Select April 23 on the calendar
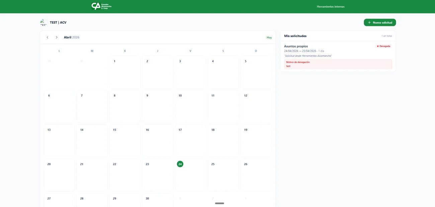The height and width of the screenshot is (207, 435). pos(158,175)
